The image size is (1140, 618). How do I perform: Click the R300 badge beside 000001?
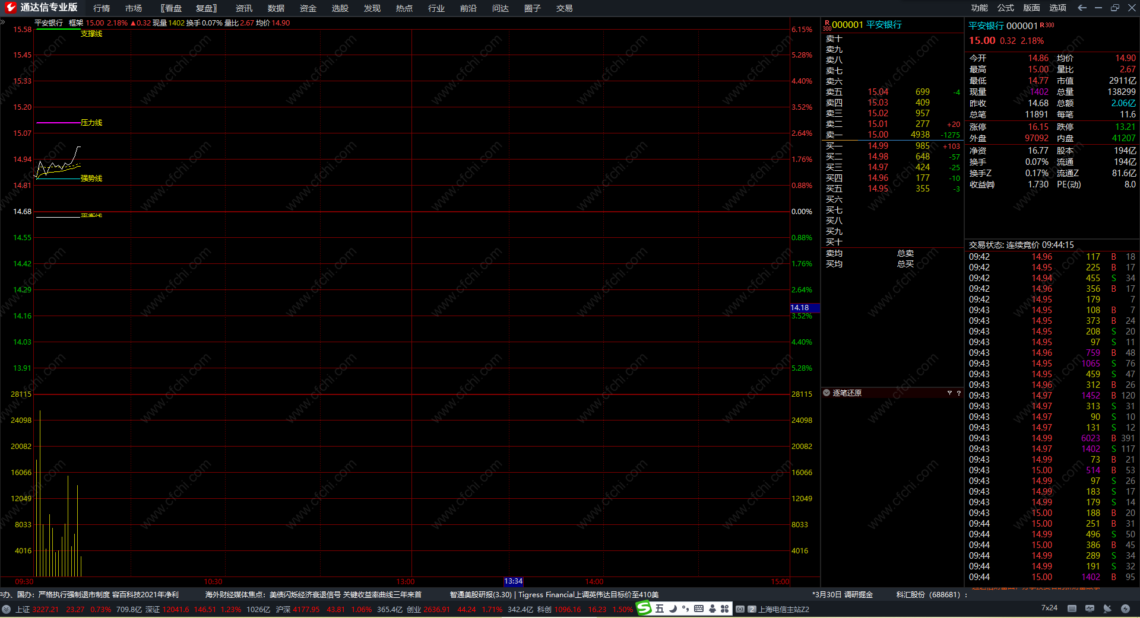pyautogui.click(x=1047, y=26)
